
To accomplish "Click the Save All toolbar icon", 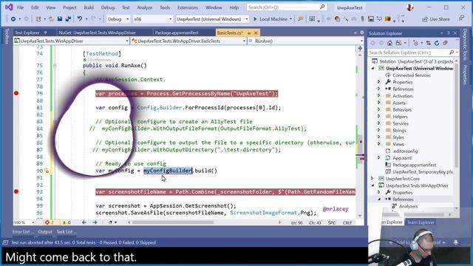I will click(68, 19).
